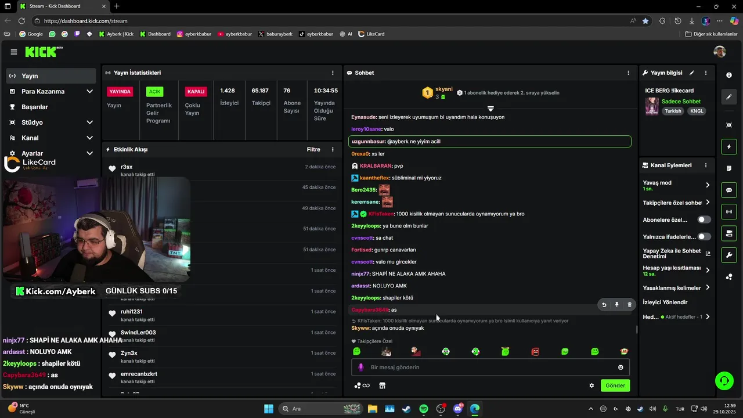Open Hesap yaşı kısıtlaması chevron
Image resolution: width=743 pixels, height=418 pixels.
(x=708, y=271)
